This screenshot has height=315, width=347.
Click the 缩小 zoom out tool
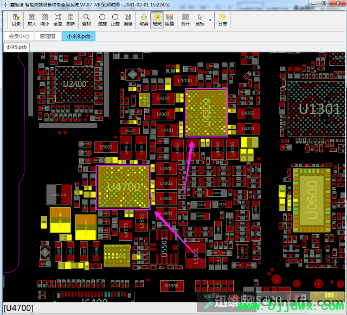(x=44, y=20)
